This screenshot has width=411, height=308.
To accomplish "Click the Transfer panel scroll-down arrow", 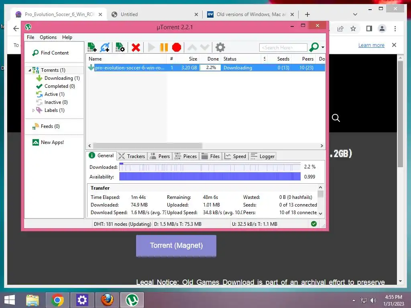I will pyautogui.click(x=321, y=213).
